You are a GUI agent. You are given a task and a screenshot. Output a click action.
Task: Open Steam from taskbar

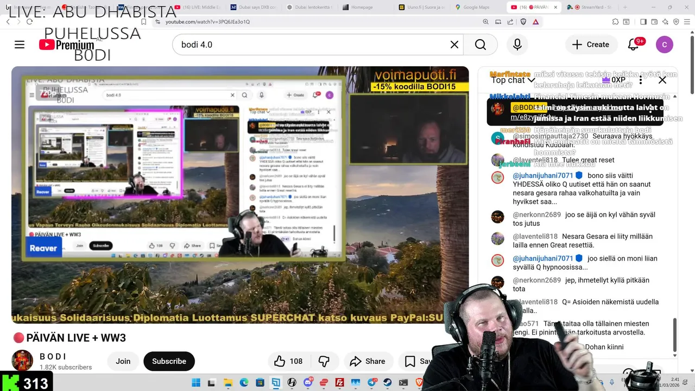pos(387,382)
